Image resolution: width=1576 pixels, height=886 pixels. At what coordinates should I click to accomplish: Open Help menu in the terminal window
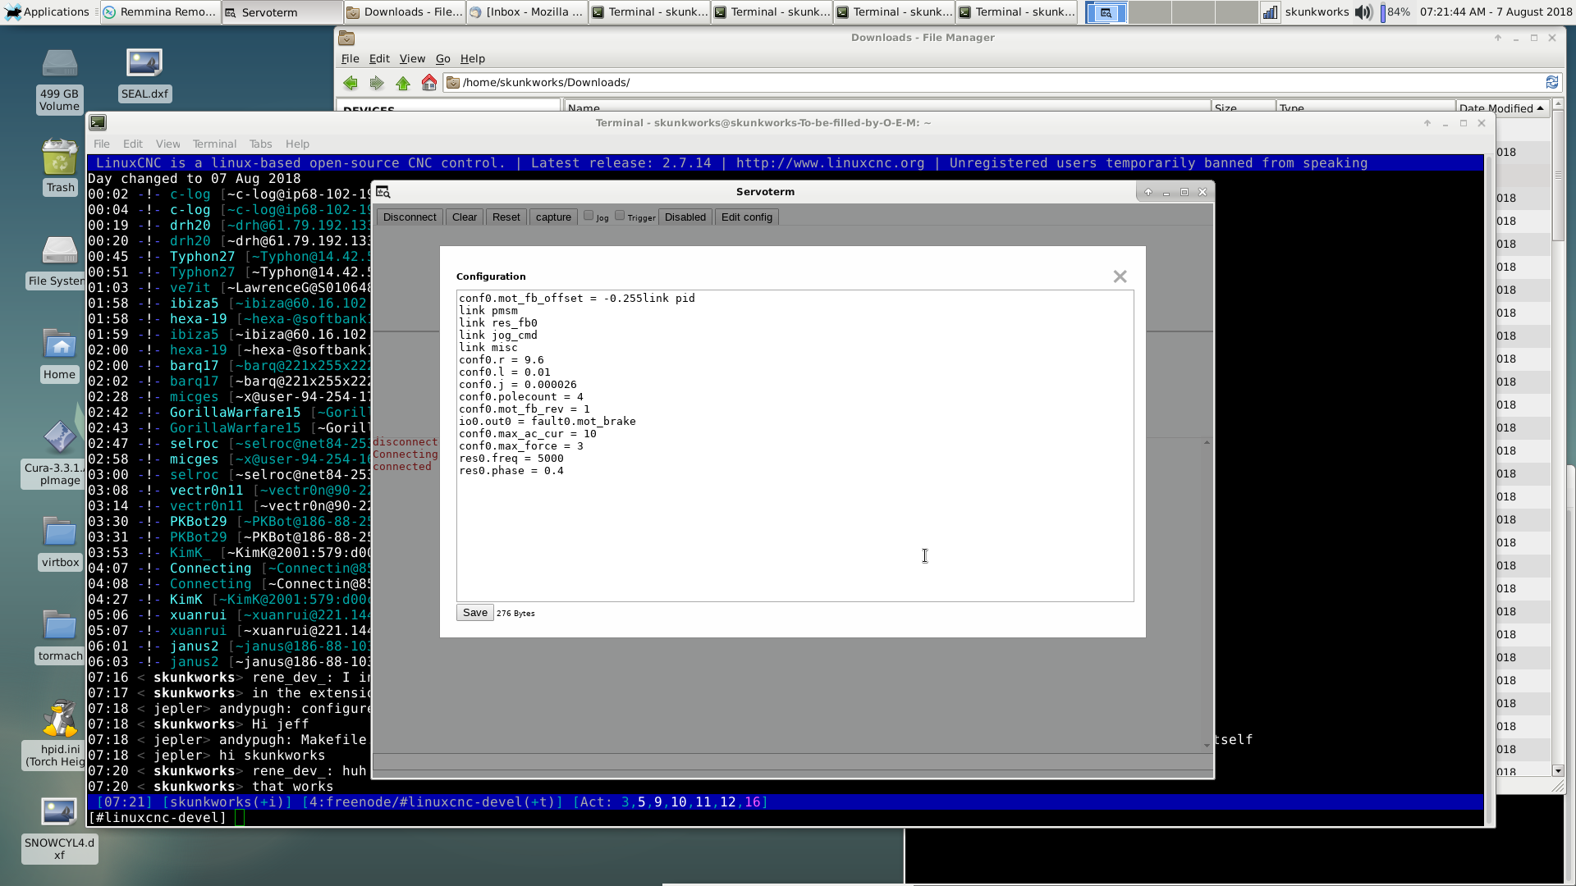pos(297,144)
